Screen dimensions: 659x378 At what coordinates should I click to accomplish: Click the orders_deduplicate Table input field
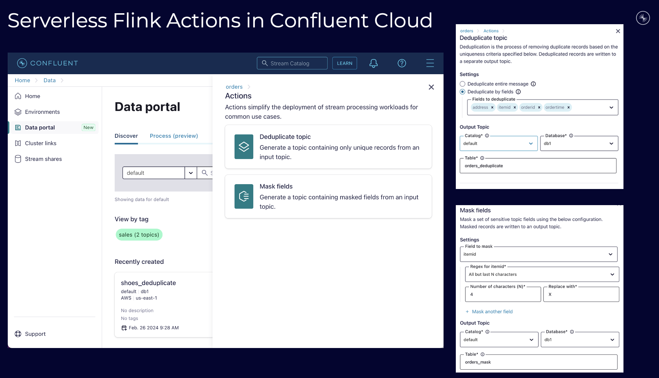pyautogui.click(x=538, y=166)
